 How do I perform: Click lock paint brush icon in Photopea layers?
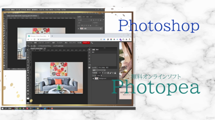coord(111,73)
